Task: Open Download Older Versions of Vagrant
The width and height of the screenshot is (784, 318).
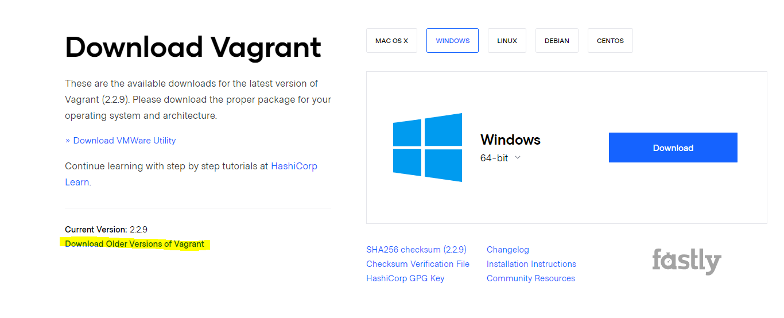Action: click(x=135, y=244)
